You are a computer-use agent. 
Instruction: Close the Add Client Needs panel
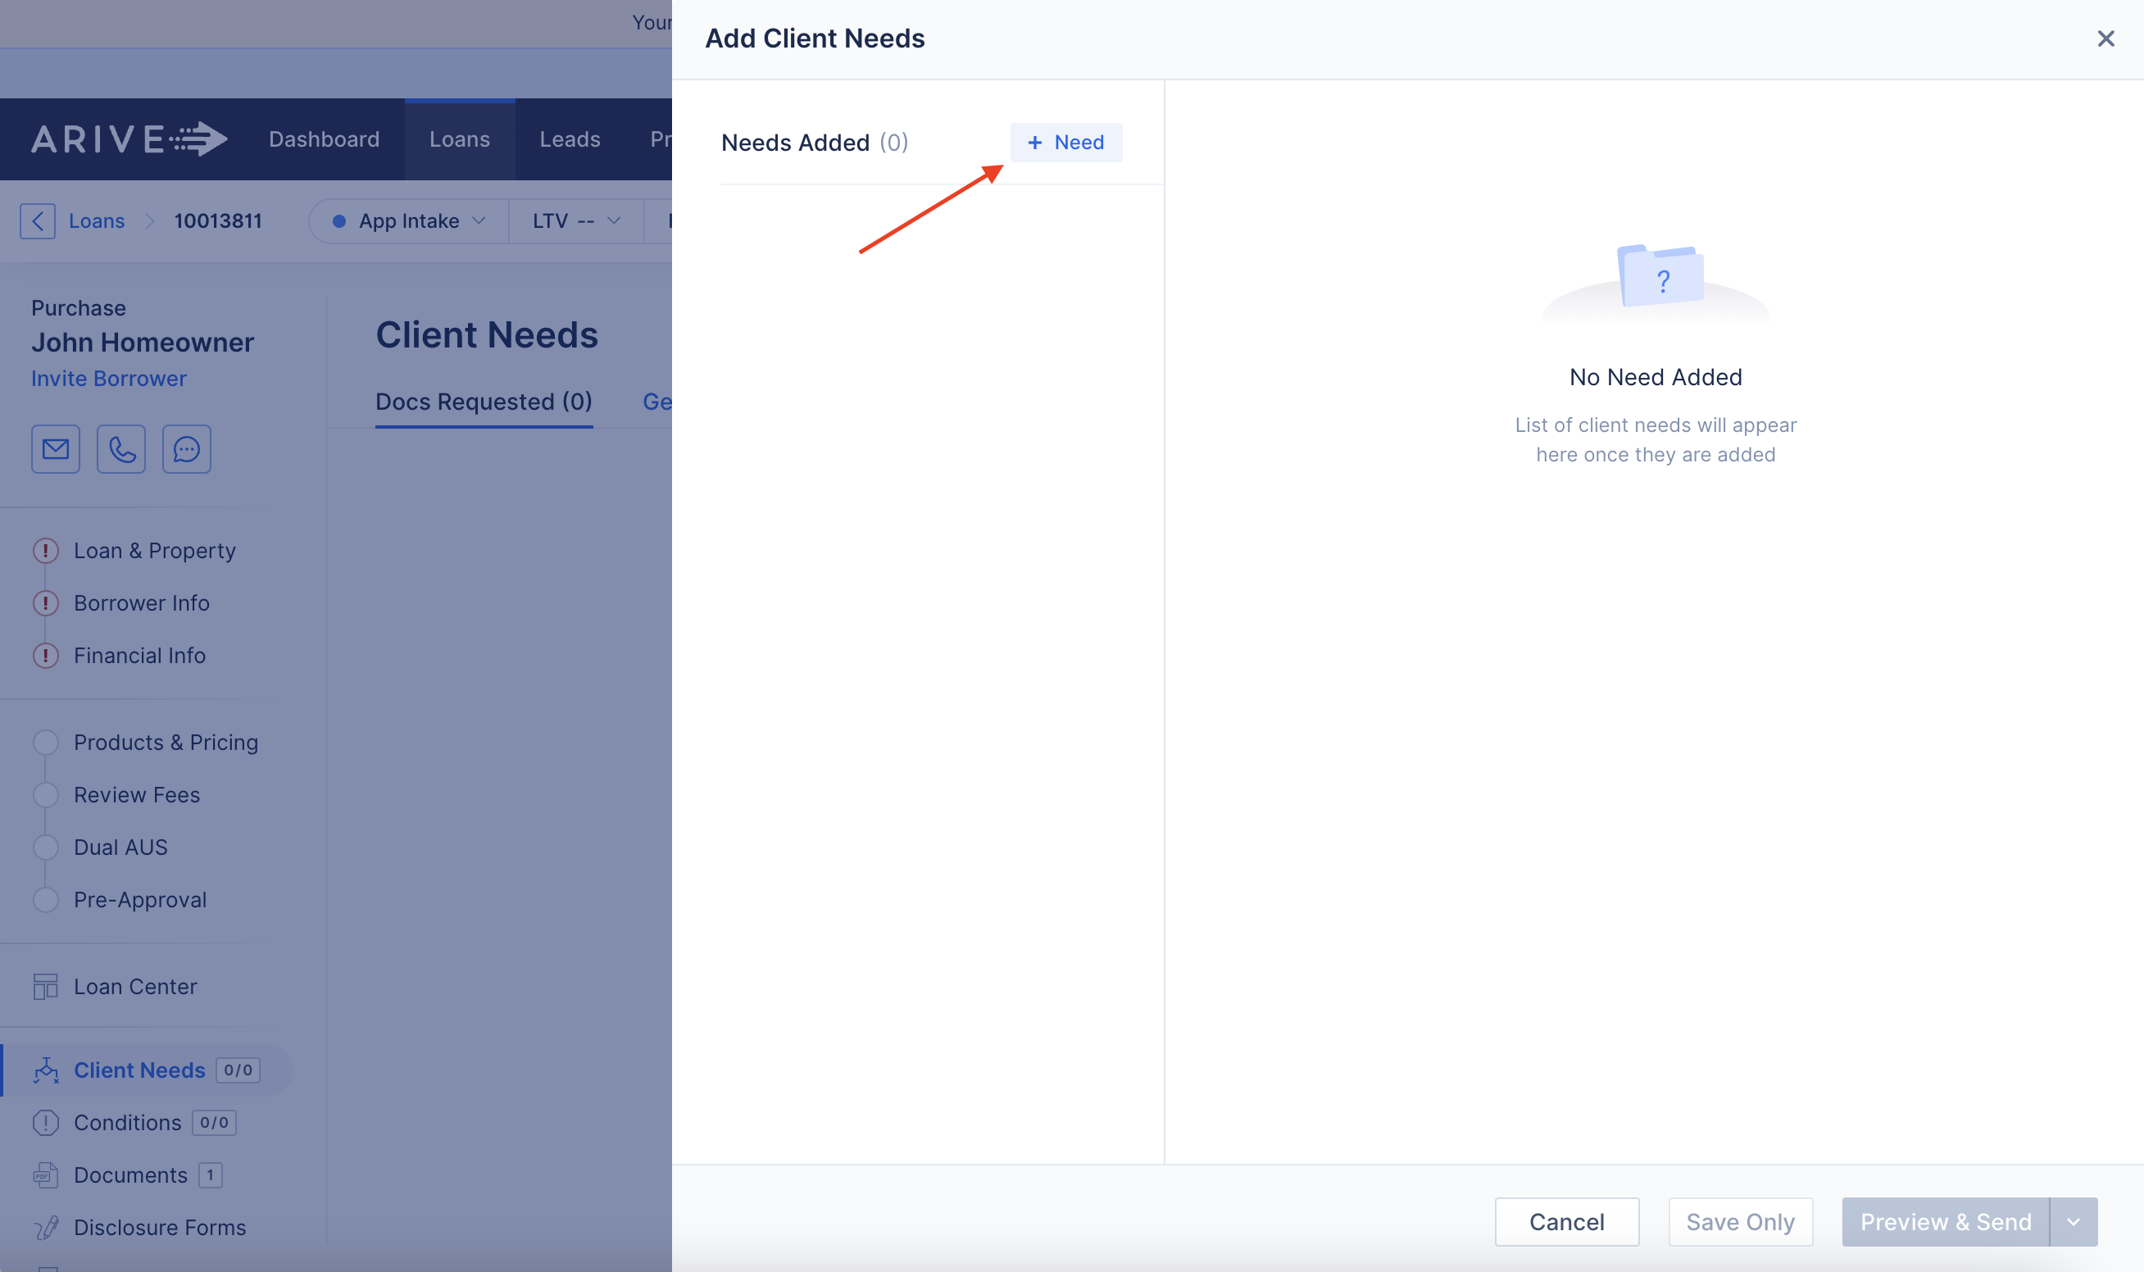point(2105,39)
